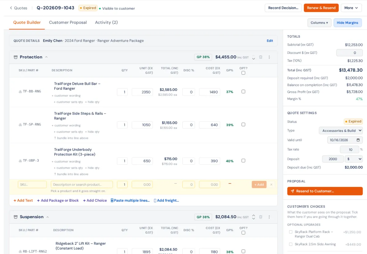The image size is (367, 254).
Task: Click Add Package or Block
Action: [x=58, y=200]
